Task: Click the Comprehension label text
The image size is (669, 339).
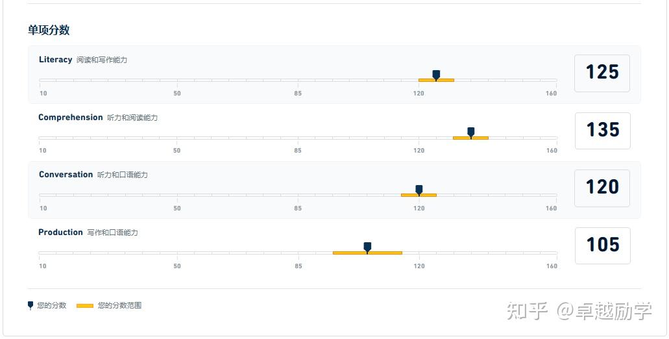Action: 70,118
